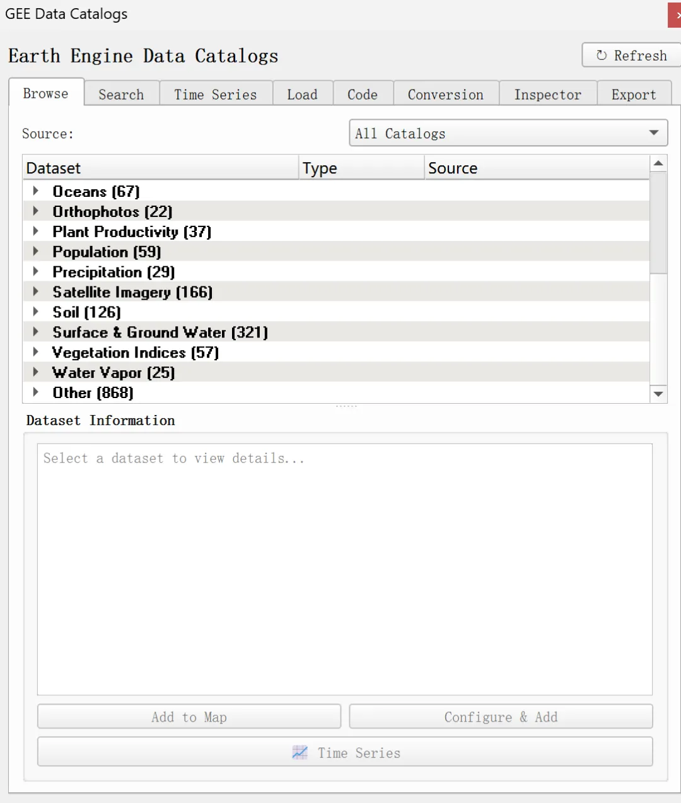Select the Oceans (67) row
The width and height of the screenshot is (681, 803).
[x=336, y=191]
